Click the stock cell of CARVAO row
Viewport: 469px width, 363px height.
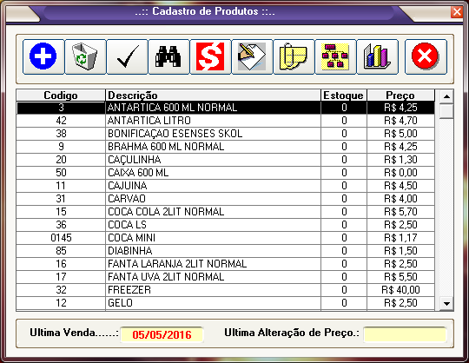[344, 199]
